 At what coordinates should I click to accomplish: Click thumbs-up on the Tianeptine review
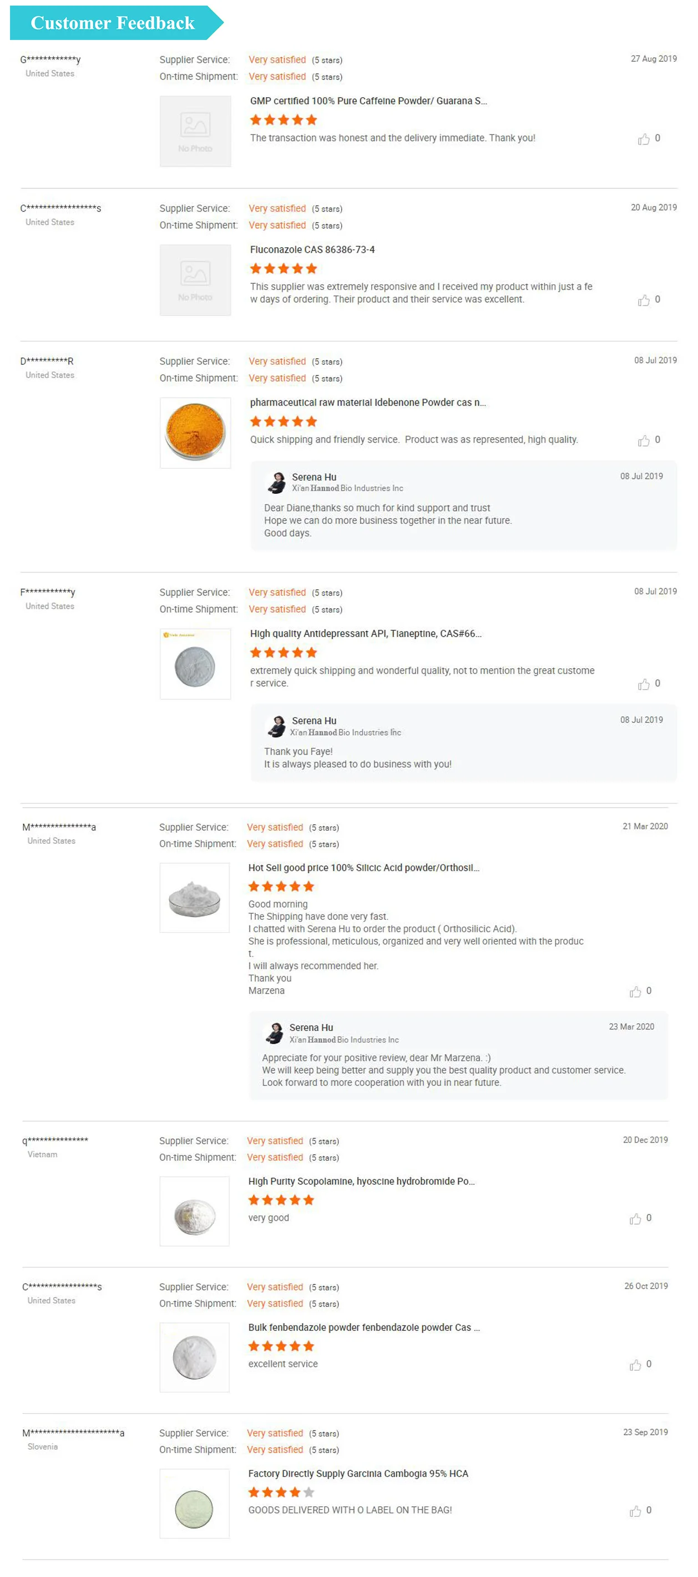coord(644,684)
